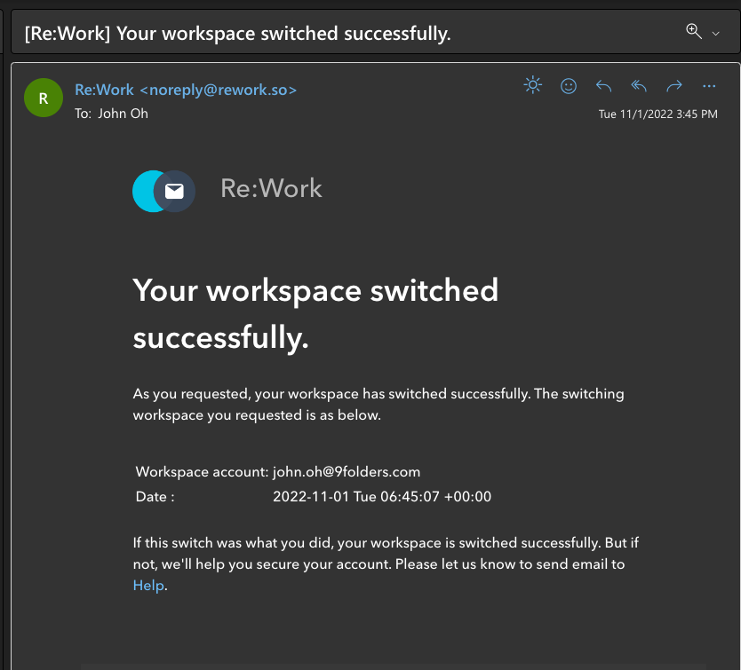Toggle light mode sun icon
The width and height of the screenshot is (741, 670).
(x=532, y=85)
